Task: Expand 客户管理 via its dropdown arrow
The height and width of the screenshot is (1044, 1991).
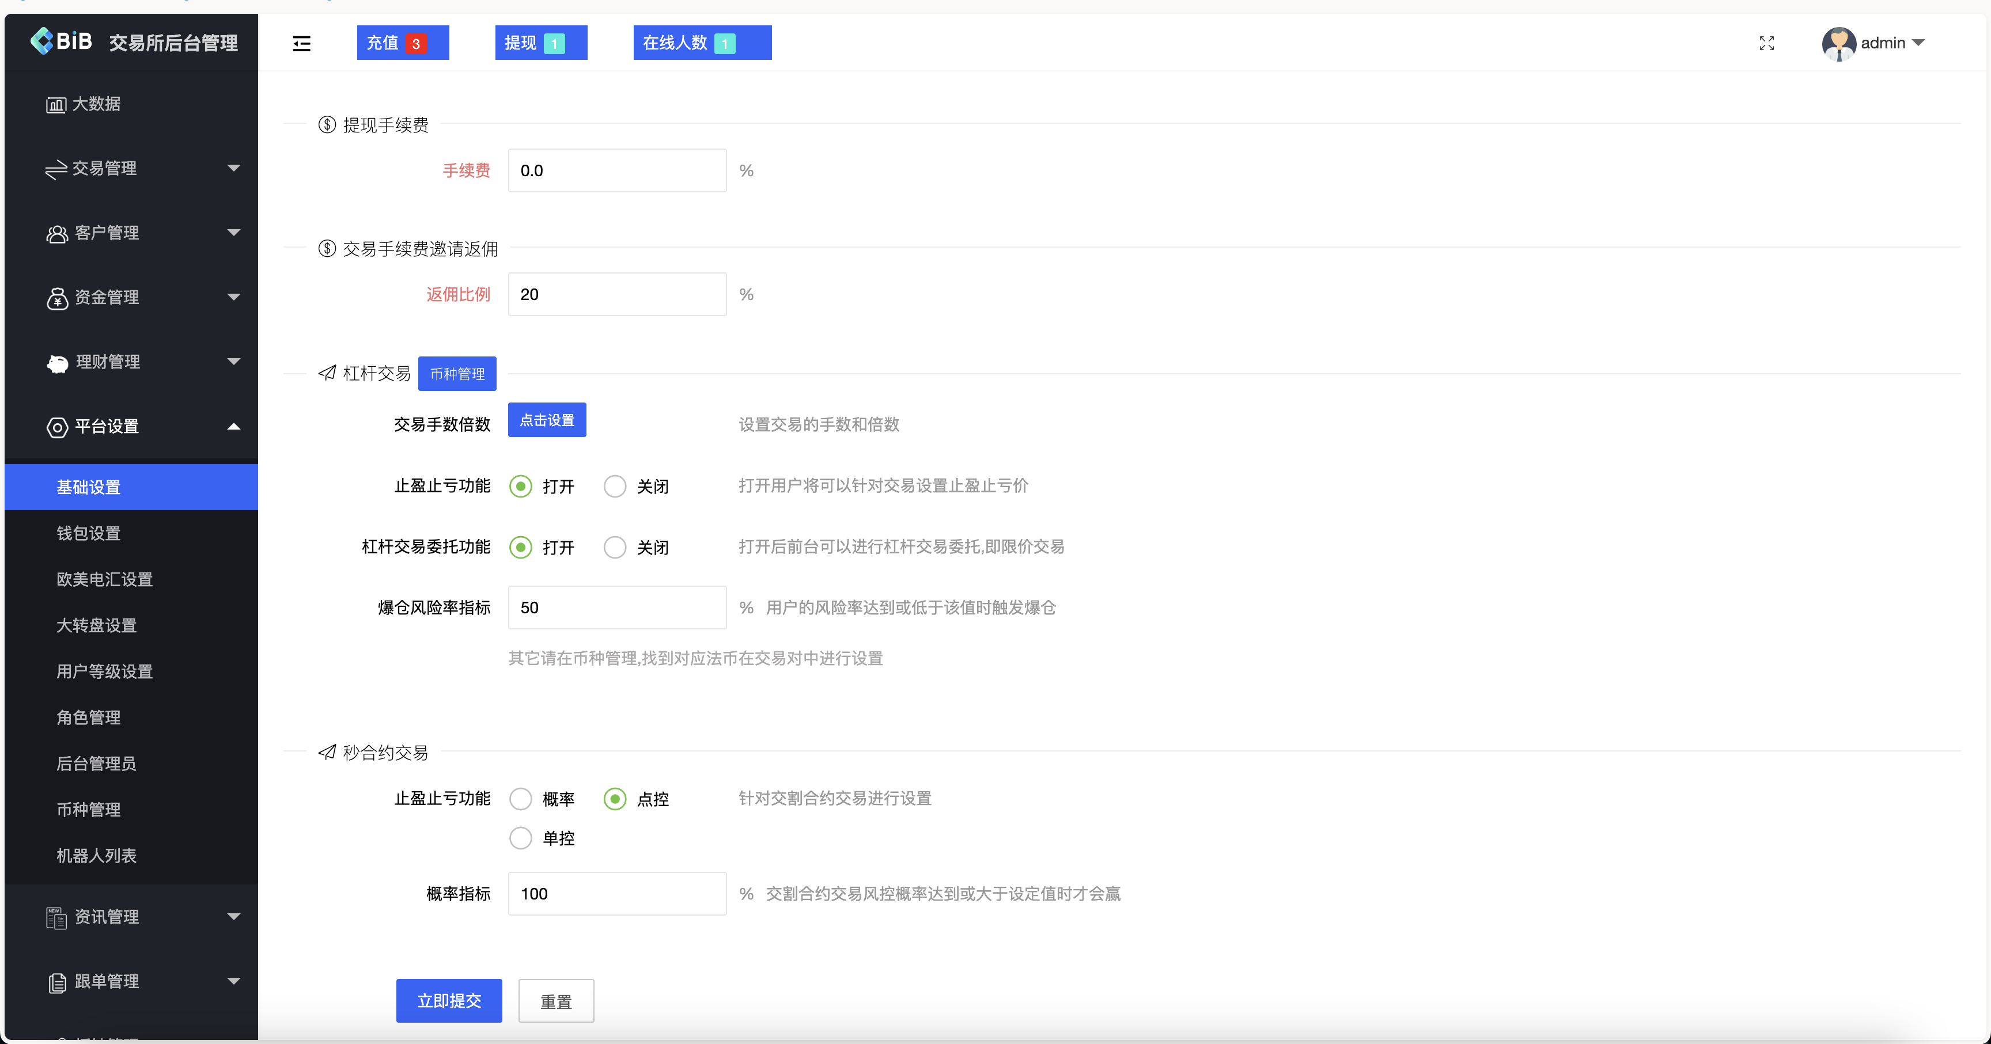Action: click(233, 232)
